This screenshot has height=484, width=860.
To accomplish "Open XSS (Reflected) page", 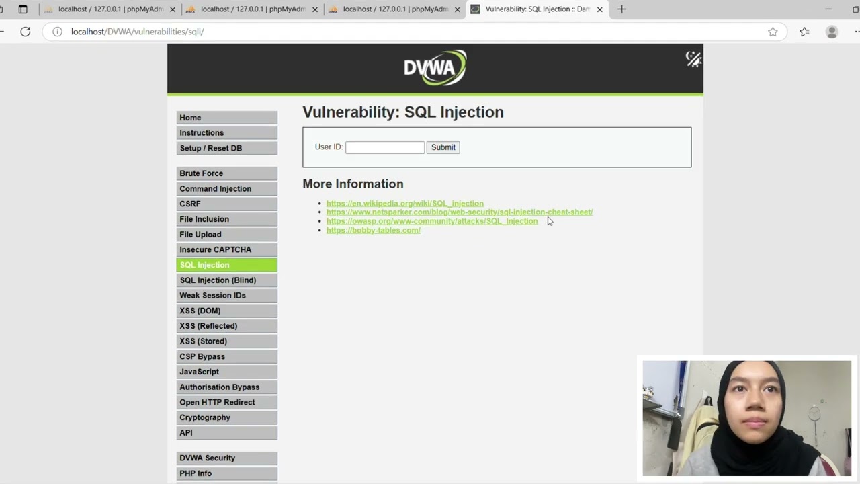I will coord(227,326).
